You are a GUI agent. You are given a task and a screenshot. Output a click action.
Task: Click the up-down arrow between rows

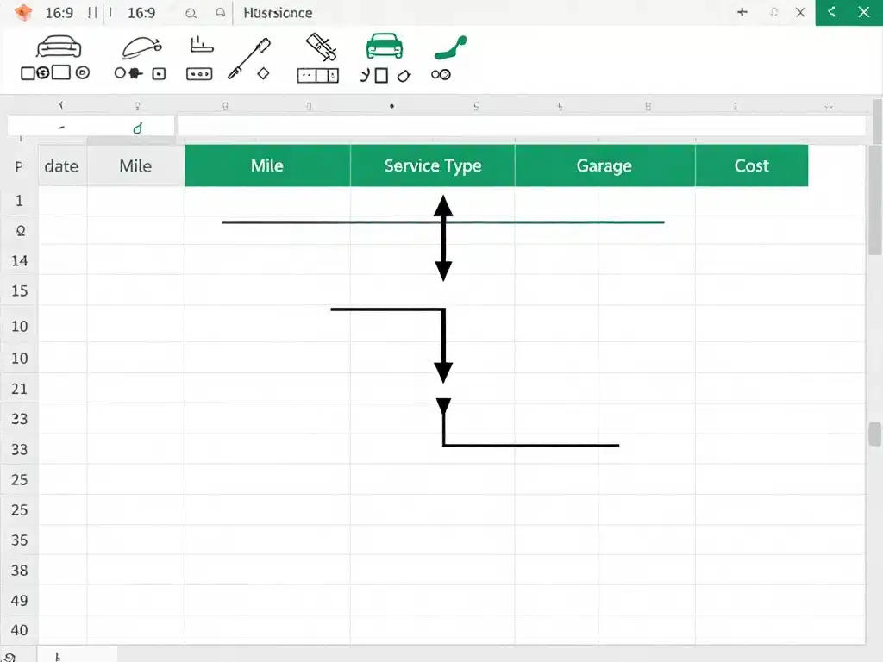click(x=443, y=237)
